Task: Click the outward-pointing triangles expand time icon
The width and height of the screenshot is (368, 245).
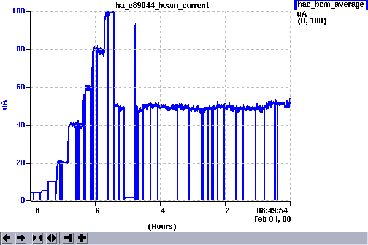Action: click(x=51, y=238)
